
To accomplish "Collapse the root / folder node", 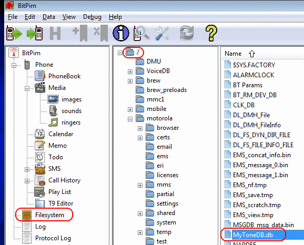I will [120, 53].
